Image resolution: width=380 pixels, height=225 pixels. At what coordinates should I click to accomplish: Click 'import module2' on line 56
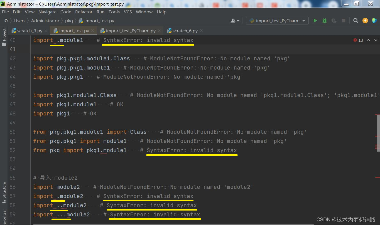pyautogui.click(x=57, y=187)
